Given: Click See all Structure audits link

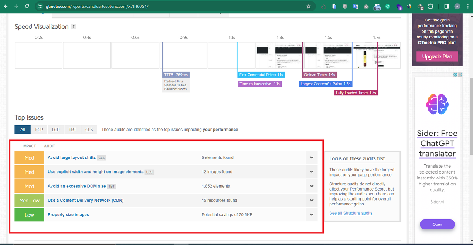Looking at the screenshot, I should (x=351, y=213).
